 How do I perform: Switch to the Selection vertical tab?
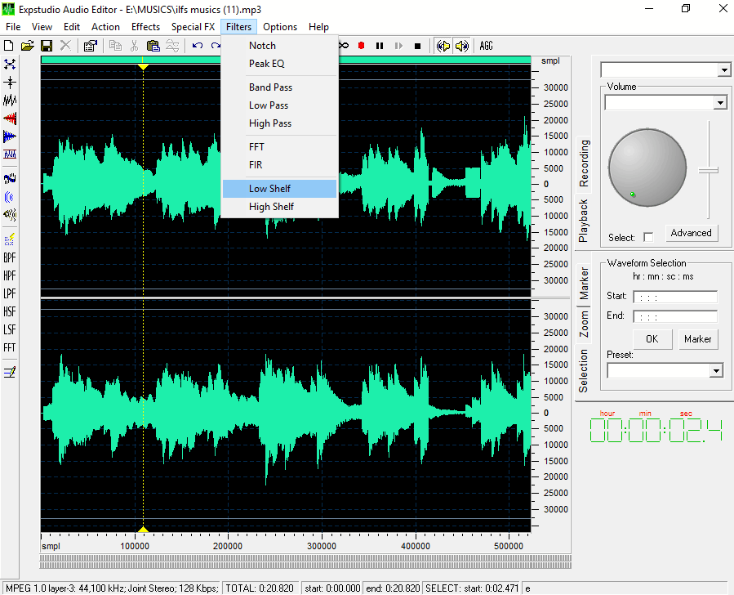pos(583,371)
